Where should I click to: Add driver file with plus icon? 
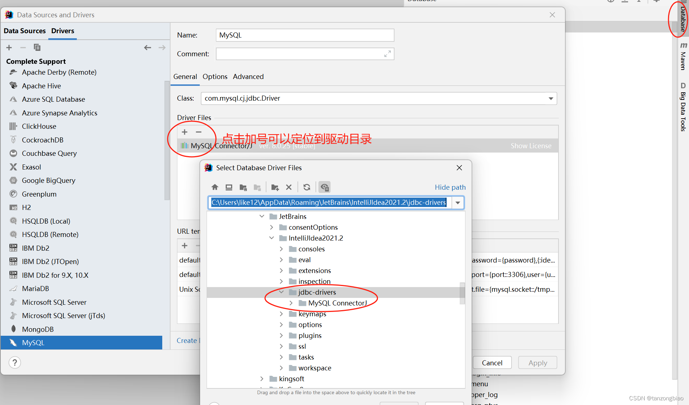185,132
